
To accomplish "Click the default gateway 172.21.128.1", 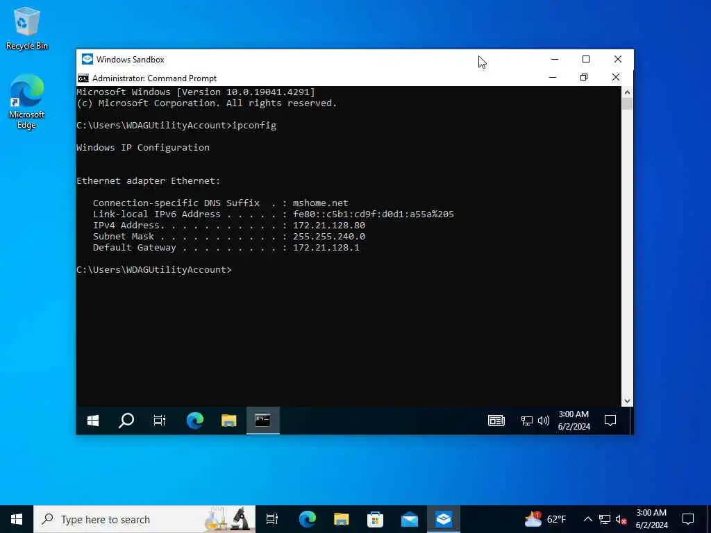I will tap(326, 248).
